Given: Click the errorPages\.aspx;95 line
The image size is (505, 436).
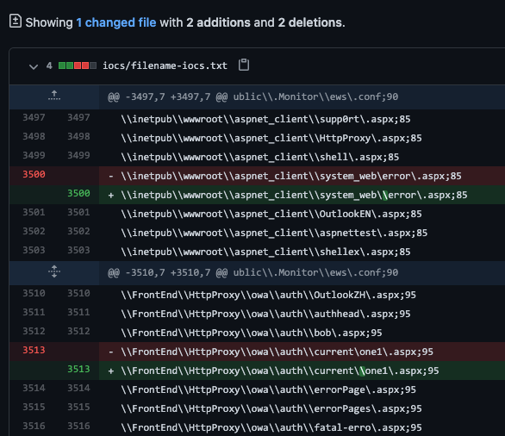Looking at the screenshot, I should [271, 409].
